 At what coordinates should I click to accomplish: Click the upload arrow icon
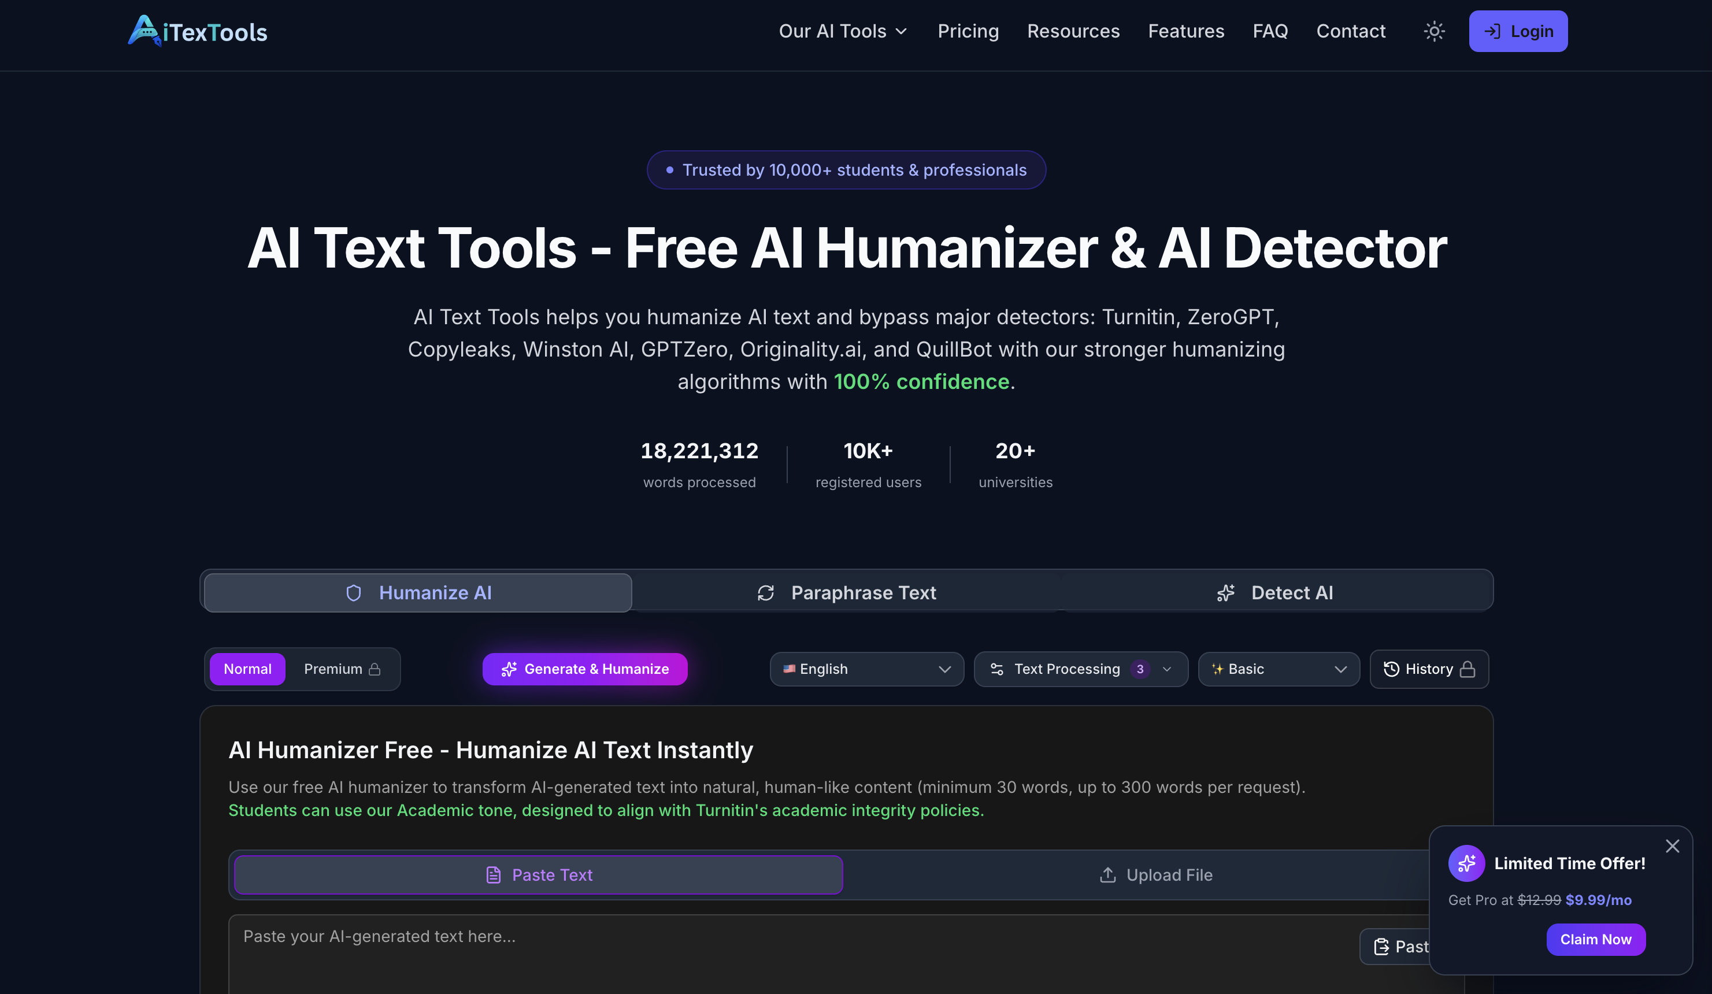(1107, 875)
